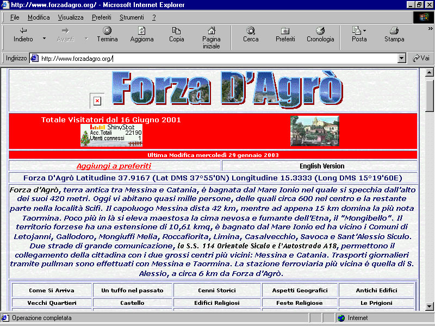Open the ? help menu

[154, 17]
